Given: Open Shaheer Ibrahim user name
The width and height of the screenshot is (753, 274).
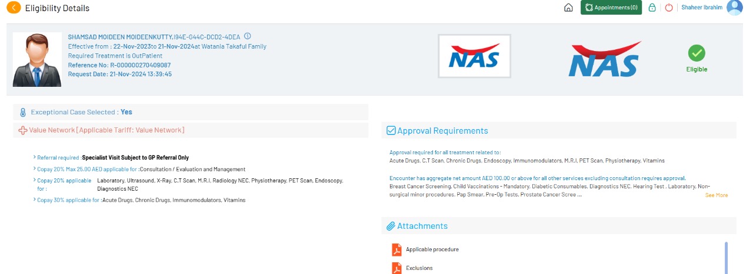Looking at the screenshot, I should [x=702, y=8].
